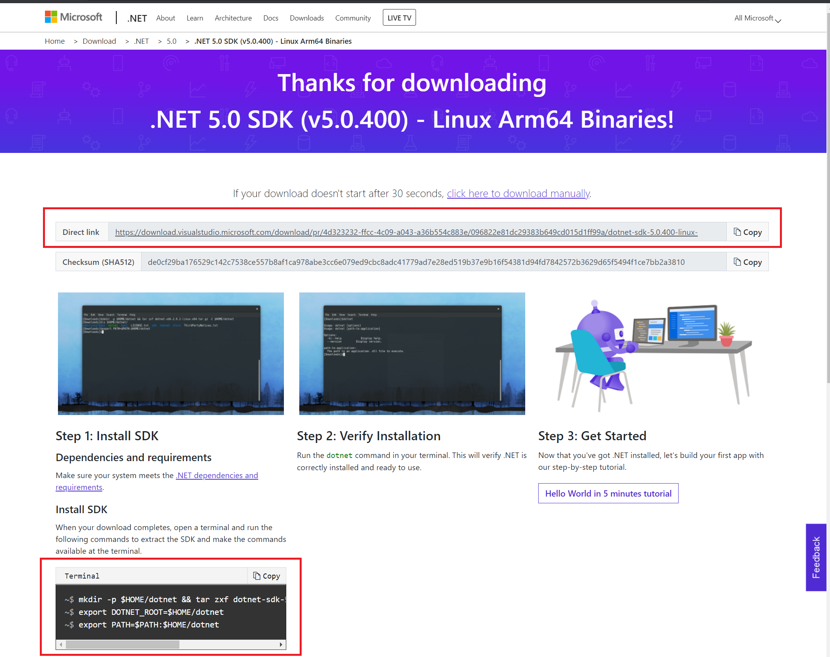Open .NET dependencies and requirements link

tap(157, 481)
